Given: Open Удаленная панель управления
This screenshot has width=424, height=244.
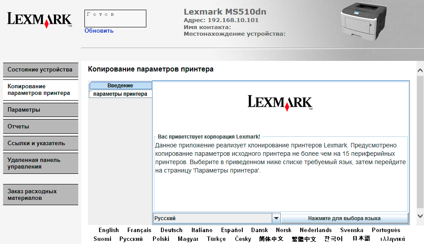Looking at the screenshot, I should point(41,163).
